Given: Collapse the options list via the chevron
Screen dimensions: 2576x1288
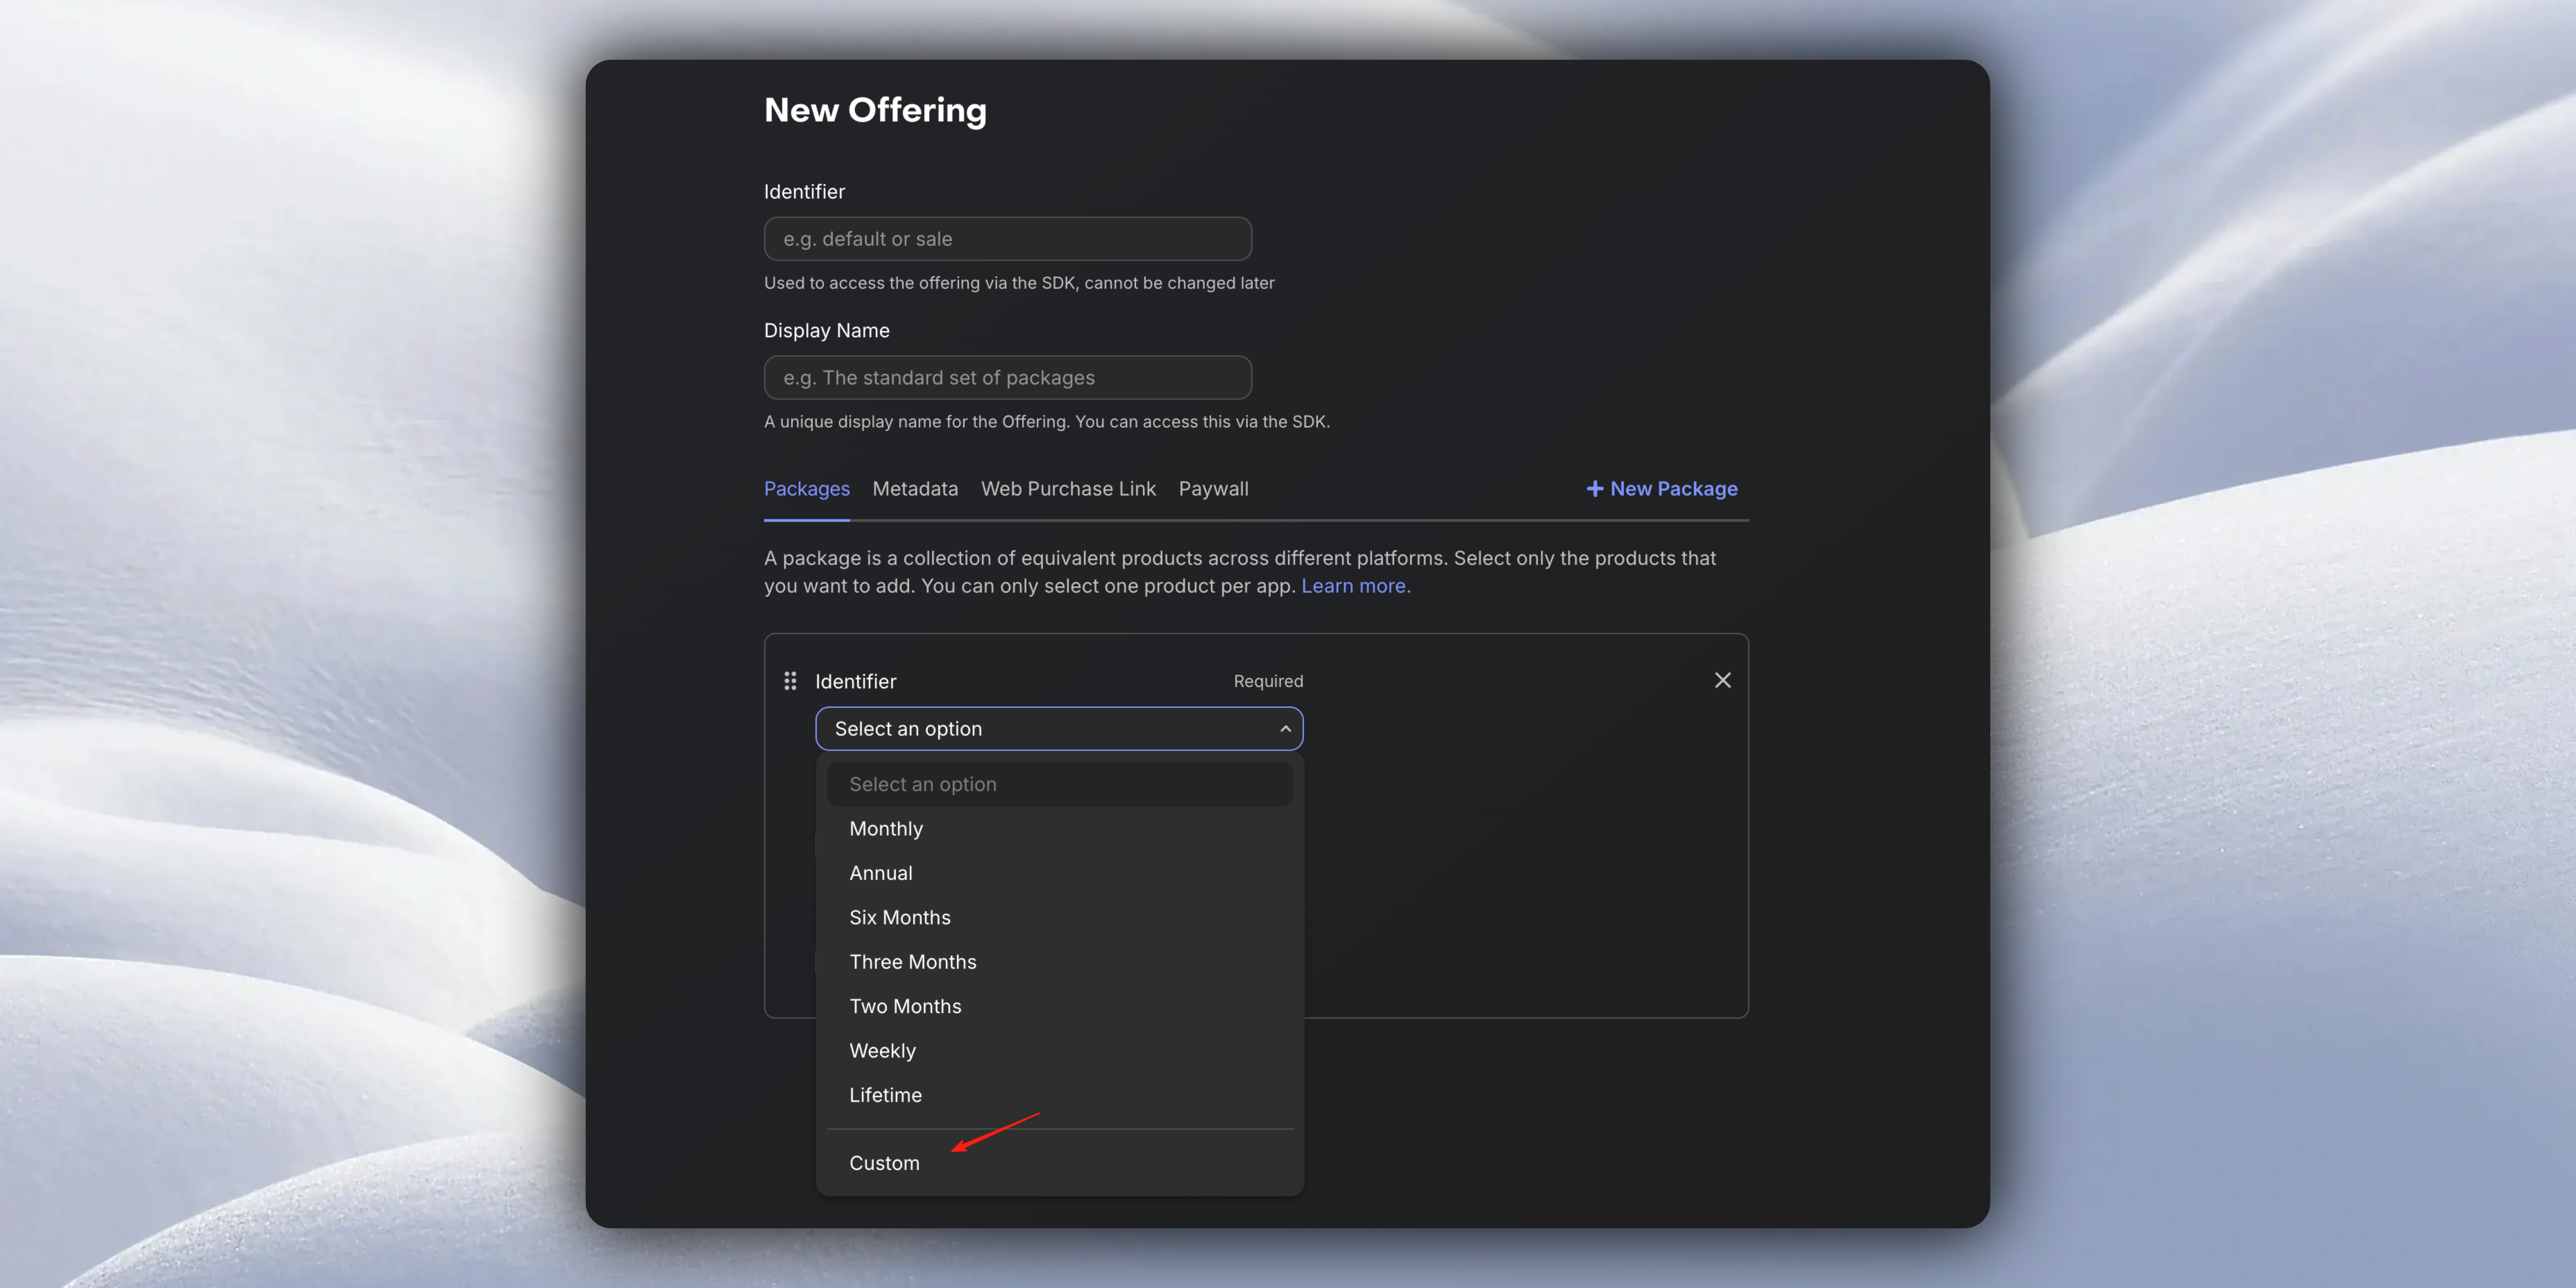Looking at the screenshot, I should [1285, 729].
